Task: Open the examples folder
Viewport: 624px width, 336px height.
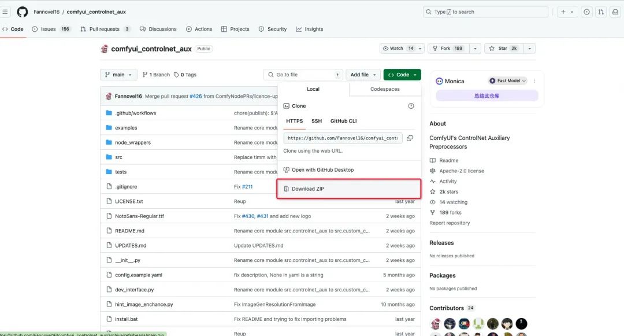Action: coord(126,128)
